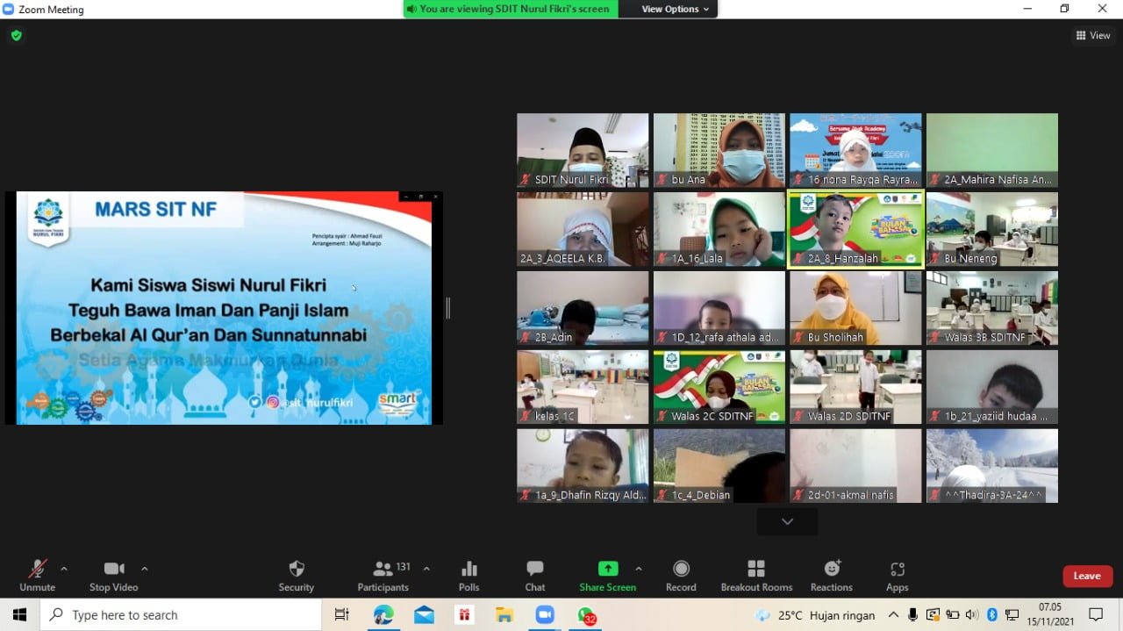
Task: Open the View layout menu
Action: [x=1093, y=36]
